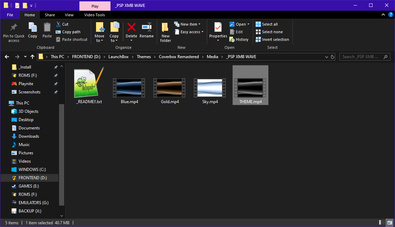Open Explorer Help question mark icon
The width and height of the screenshot is (395, 227).
pyautogui.click(x=391, y=15)
